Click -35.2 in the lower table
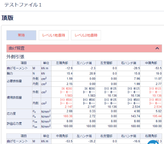The height and width of the screenshot is (144, 164). pos(92,141)
